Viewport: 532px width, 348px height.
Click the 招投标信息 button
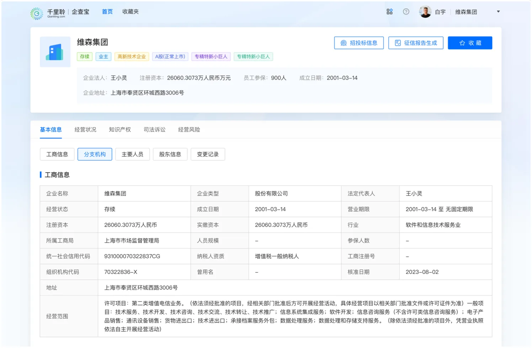[x=359, y=43]
